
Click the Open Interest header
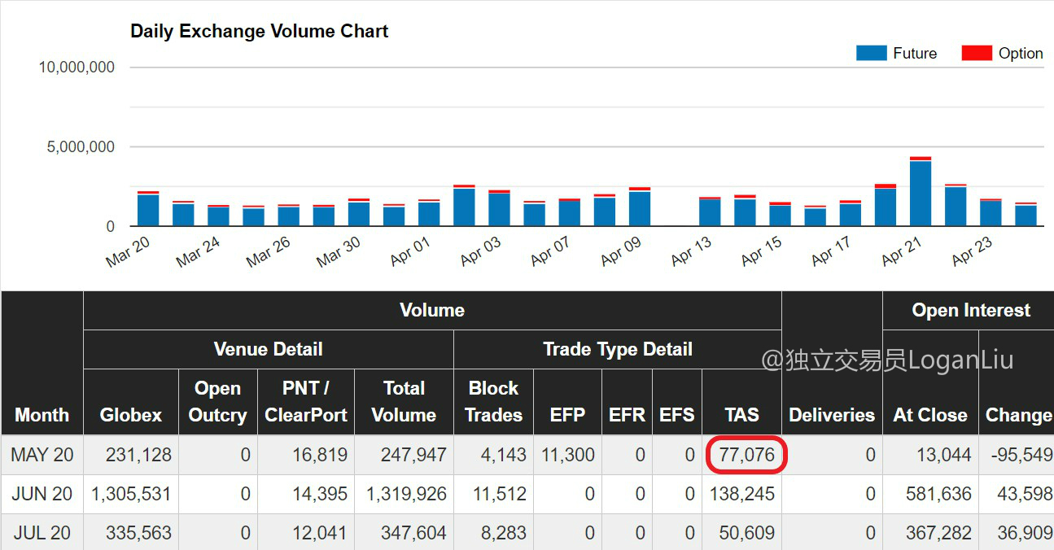tap(971, 310)
